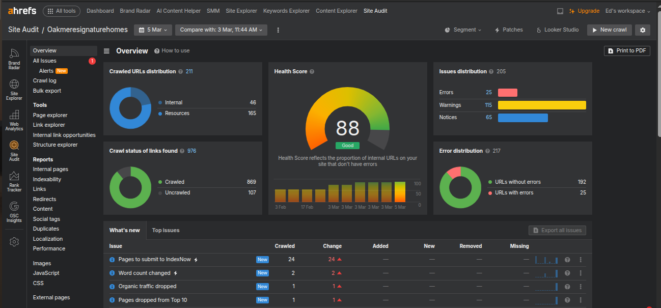661x308 pixels.
Task: Open Patches via the lightning icon
Action: click(x=508, y=30)
